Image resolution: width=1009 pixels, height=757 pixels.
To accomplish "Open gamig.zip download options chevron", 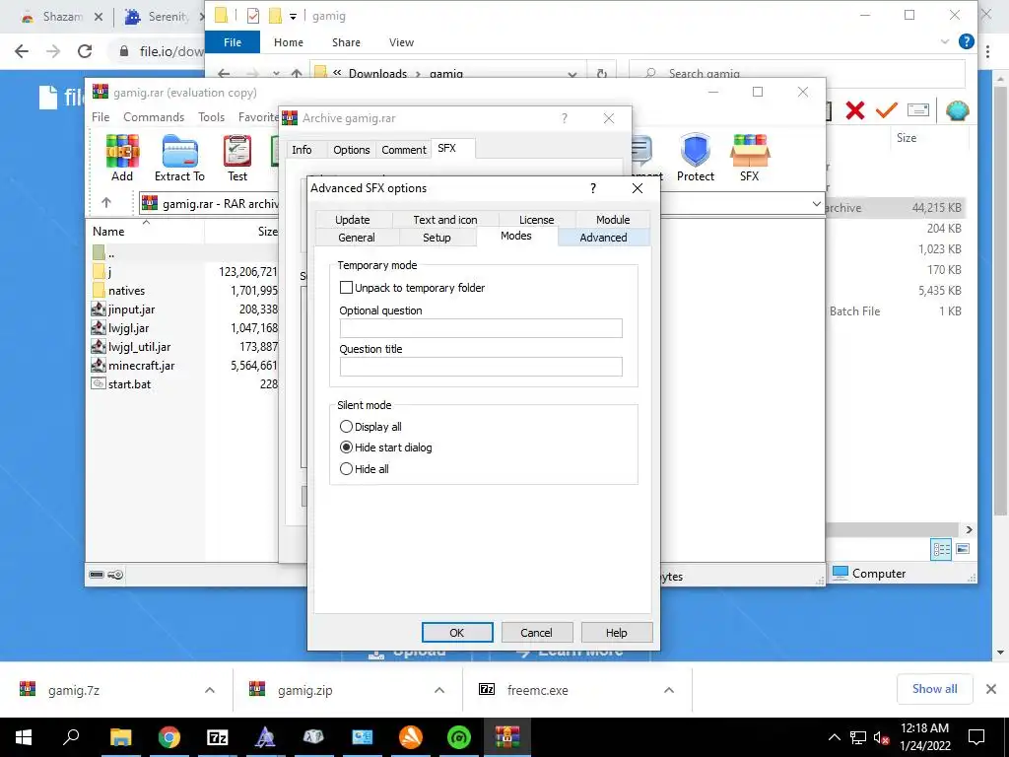I will click(x=439, y=690).
